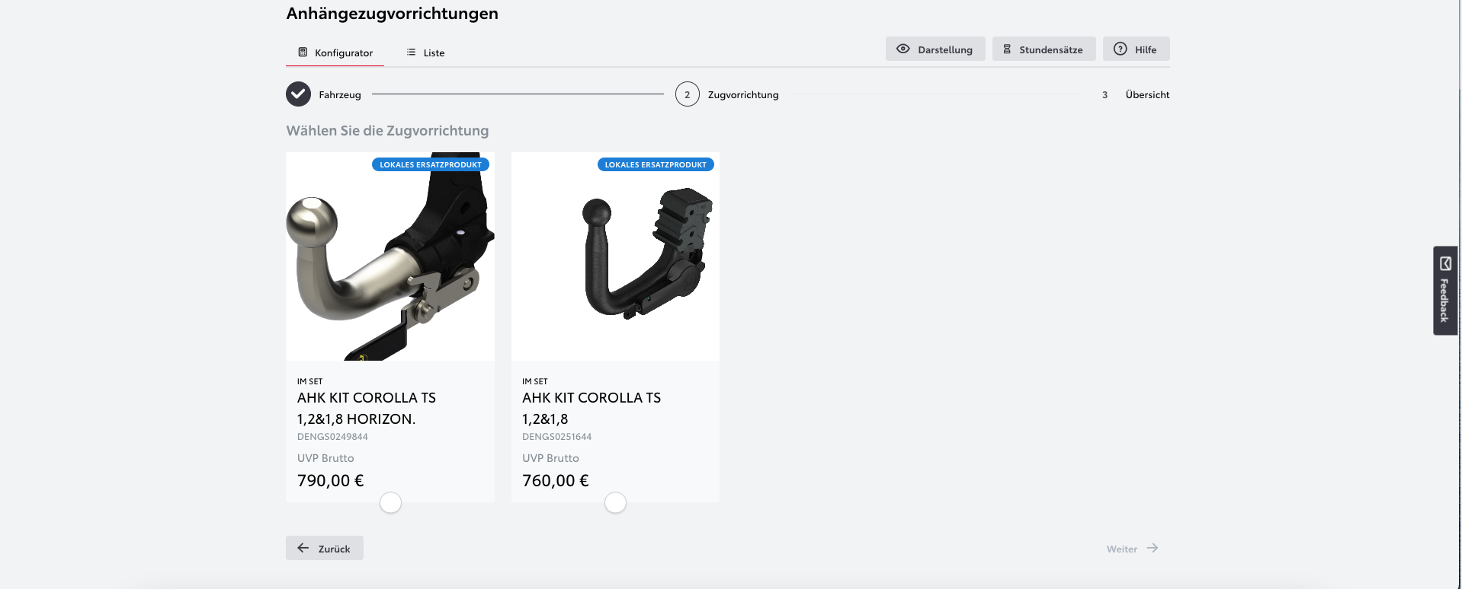Click the AHK KIT COROLLA TS 1,2&1,8 HORIZON title
Screen dimensions: 1462x589
pyautogui.click(x=367, y=408)
